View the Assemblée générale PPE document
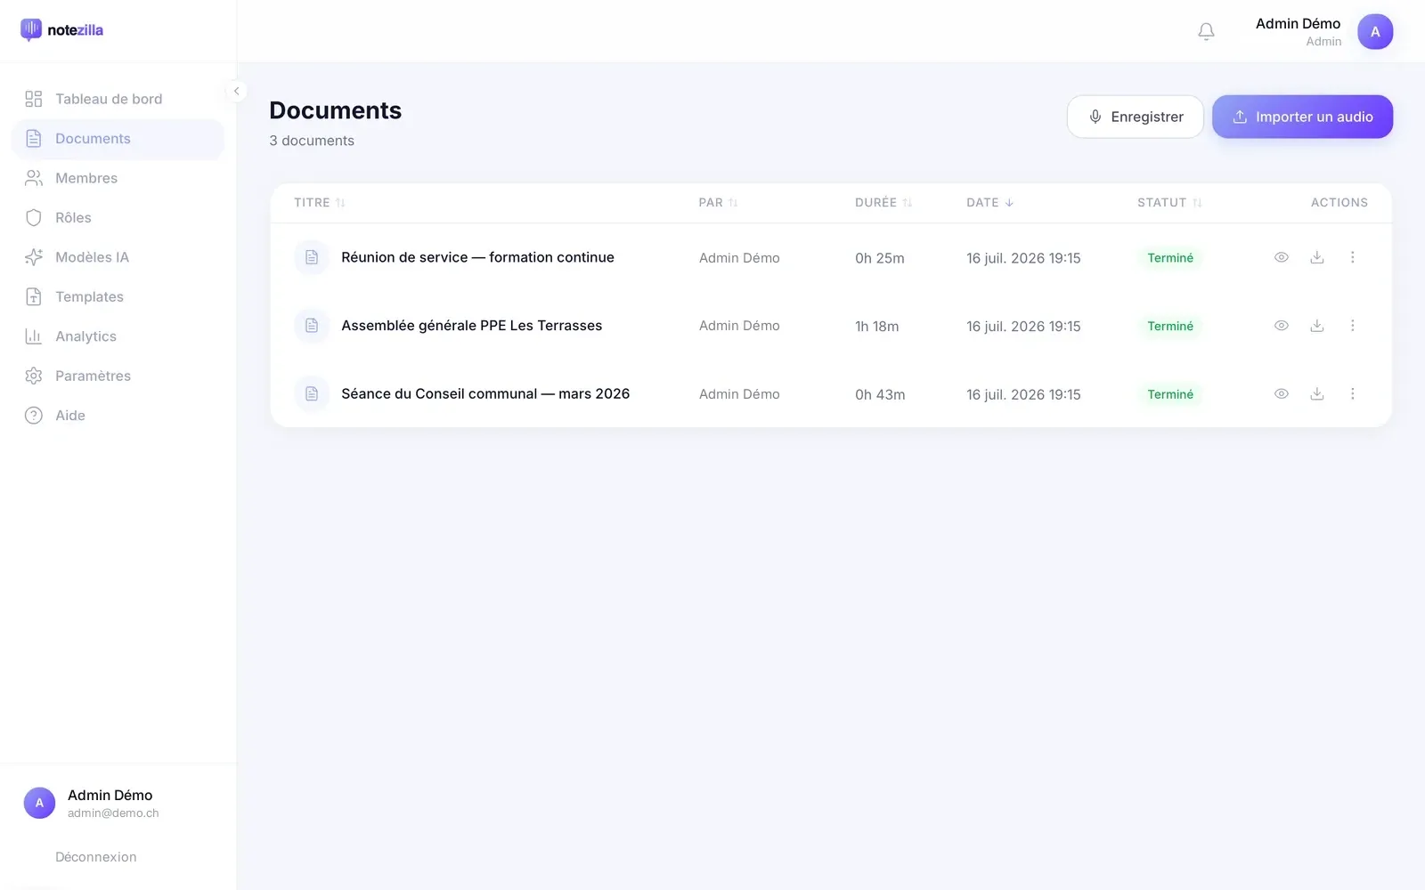Screen dimensions: 1425x890 (x=1281, y=326)
